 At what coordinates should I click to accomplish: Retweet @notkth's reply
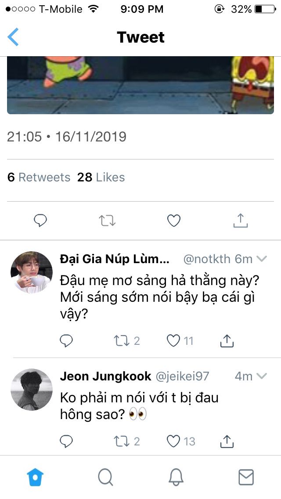(x=120, y=340)
